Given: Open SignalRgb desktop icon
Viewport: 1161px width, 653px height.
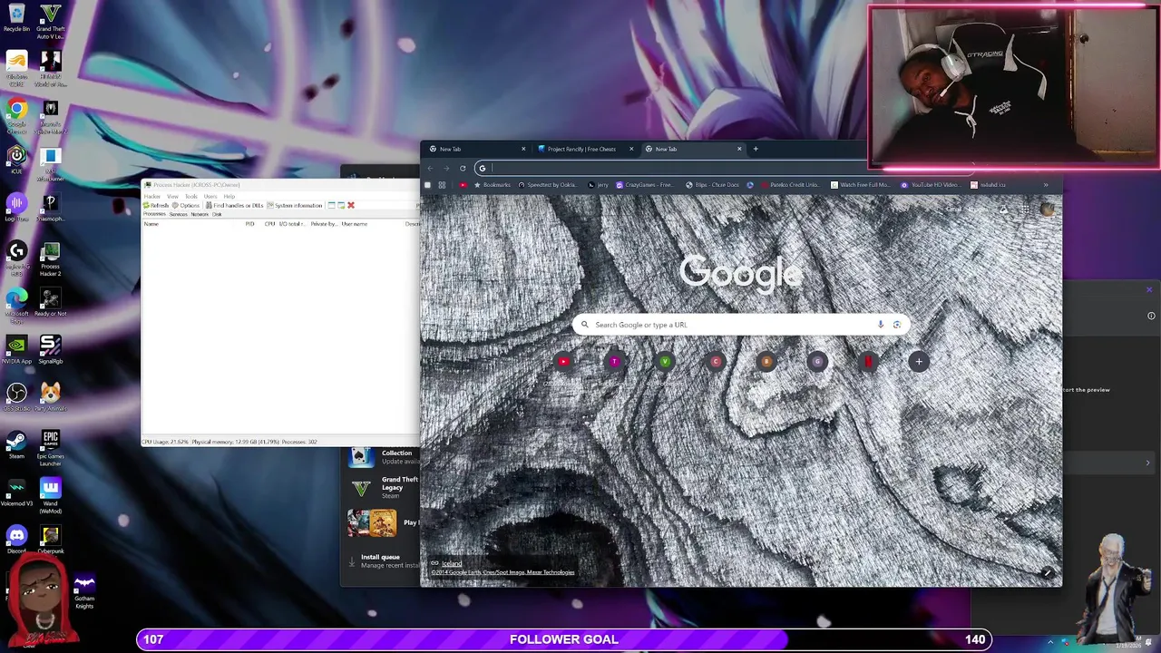Looking at the screenshot, I should (x=51, y=349).
